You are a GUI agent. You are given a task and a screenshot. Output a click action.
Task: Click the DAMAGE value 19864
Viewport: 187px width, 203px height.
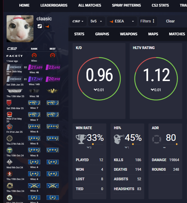point(174,160)
